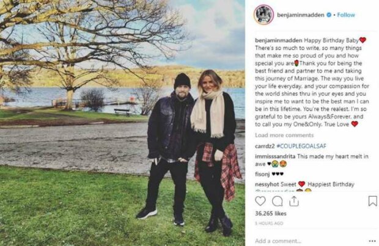Save post with bookmark icon
This screenshot has width=379, height=246.
coord(372,201)
